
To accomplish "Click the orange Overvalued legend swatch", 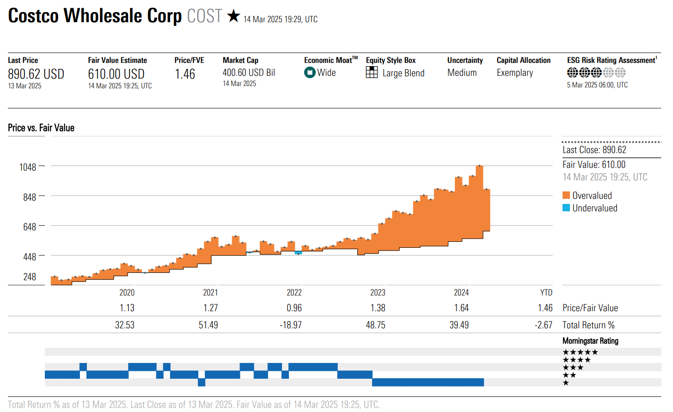I will [566, 195].
